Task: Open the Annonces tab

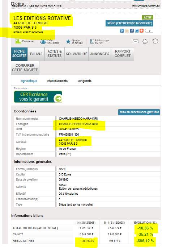Action: [100, 54]
